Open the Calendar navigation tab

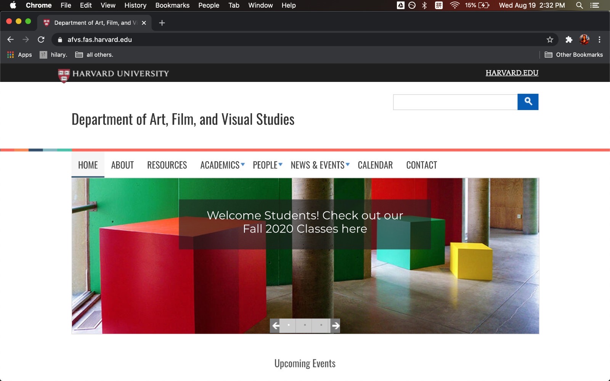pos(375,165)
